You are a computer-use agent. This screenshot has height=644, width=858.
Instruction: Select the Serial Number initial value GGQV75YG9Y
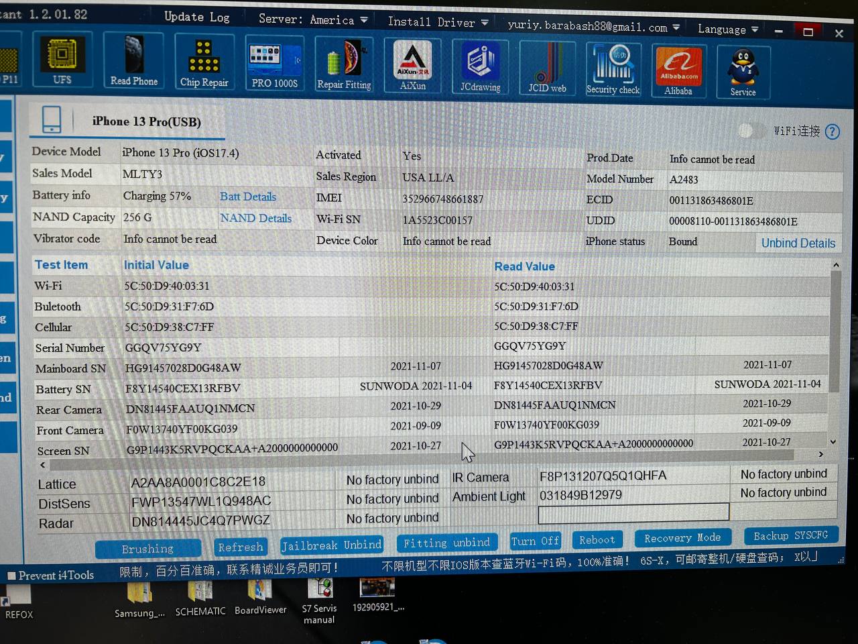(163, 347)
